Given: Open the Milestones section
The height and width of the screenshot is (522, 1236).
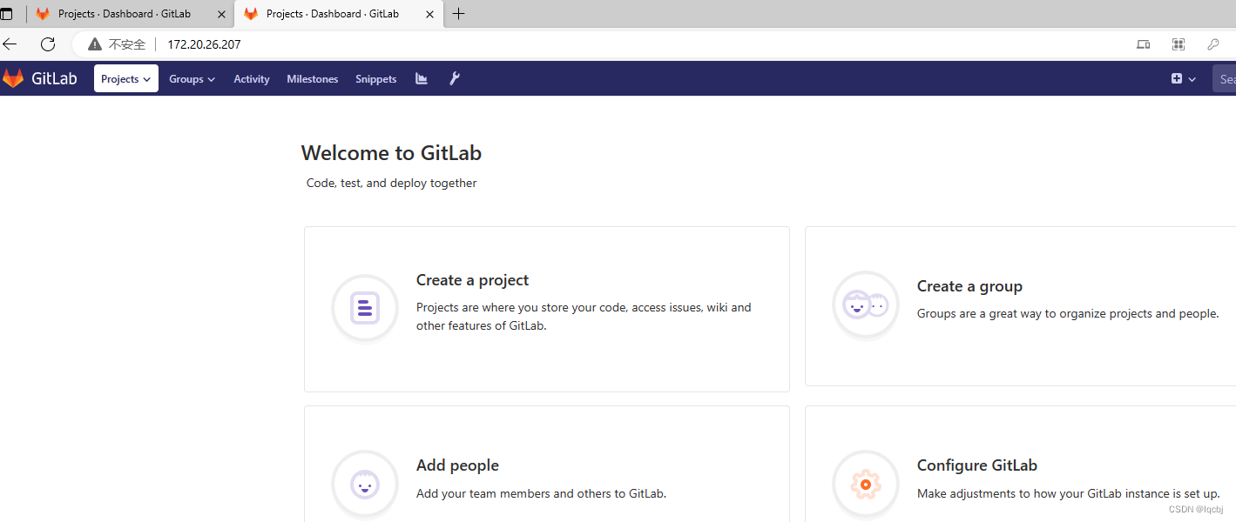Looking at the screenshot, I should 312,78.
